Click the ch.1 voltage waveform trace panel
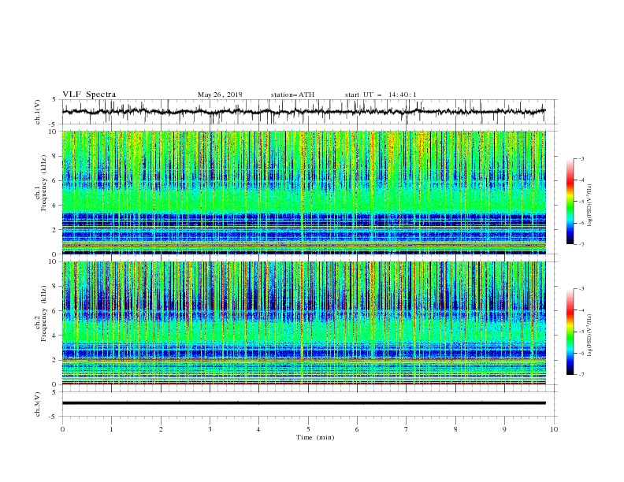624x482 pixels. [309, 112]
